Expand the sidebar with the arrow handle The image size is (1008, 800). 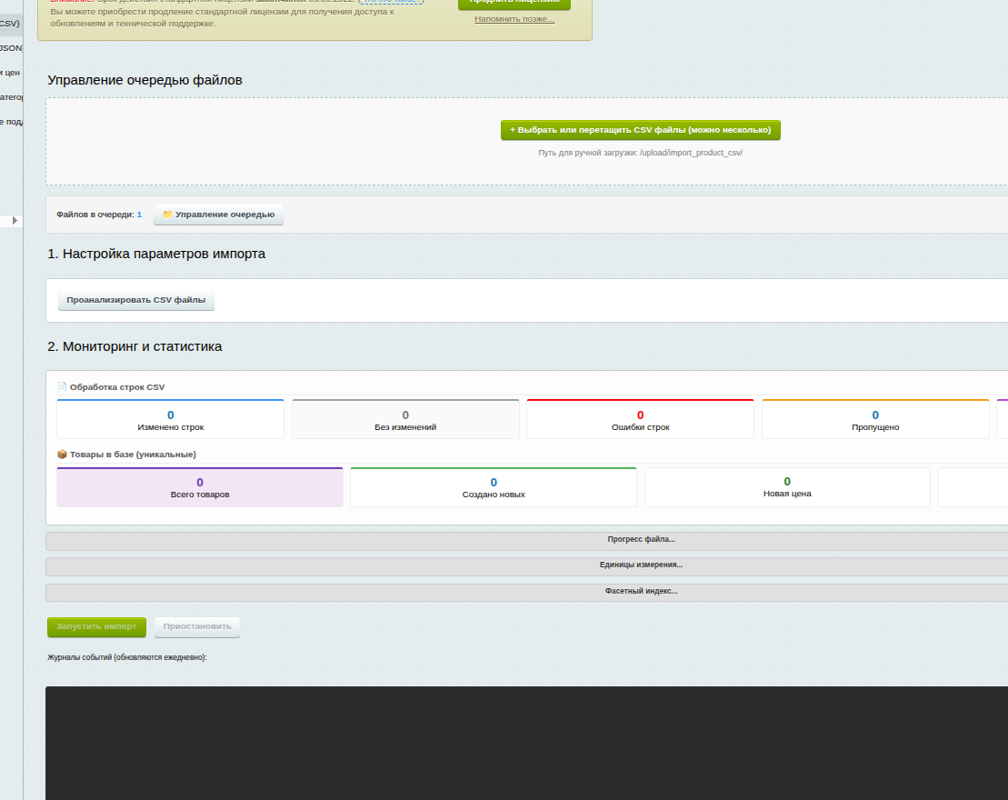[x=15, y=221]
